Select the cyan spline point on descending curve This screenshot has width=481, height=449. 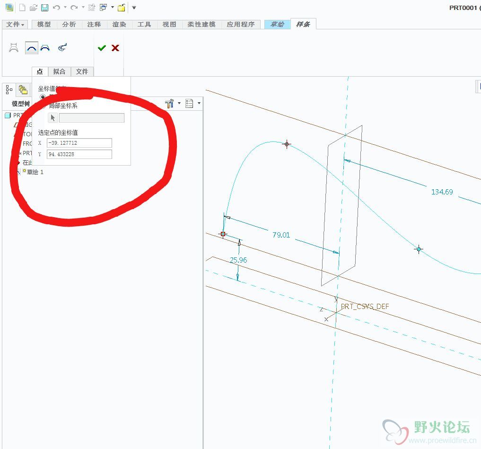(x=419, y=249)
